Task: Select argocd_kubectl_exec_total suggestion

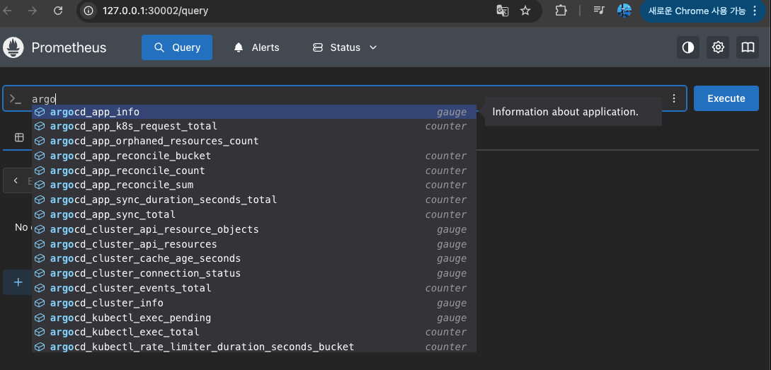Action: (x=254, y=333)
